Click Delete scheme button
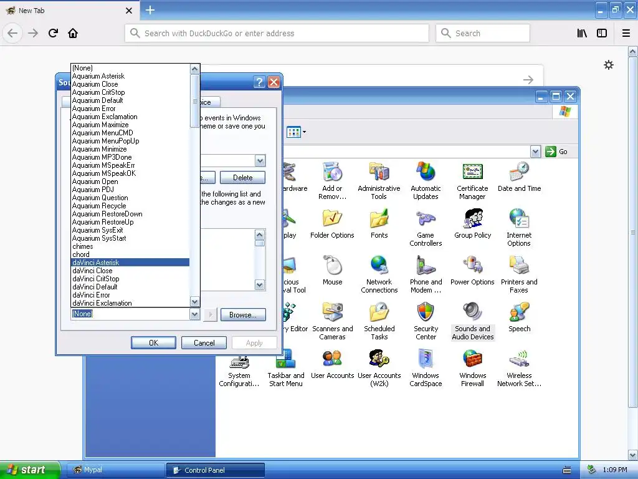The width and height of the screenshot is (638, 479). [243, 178]
